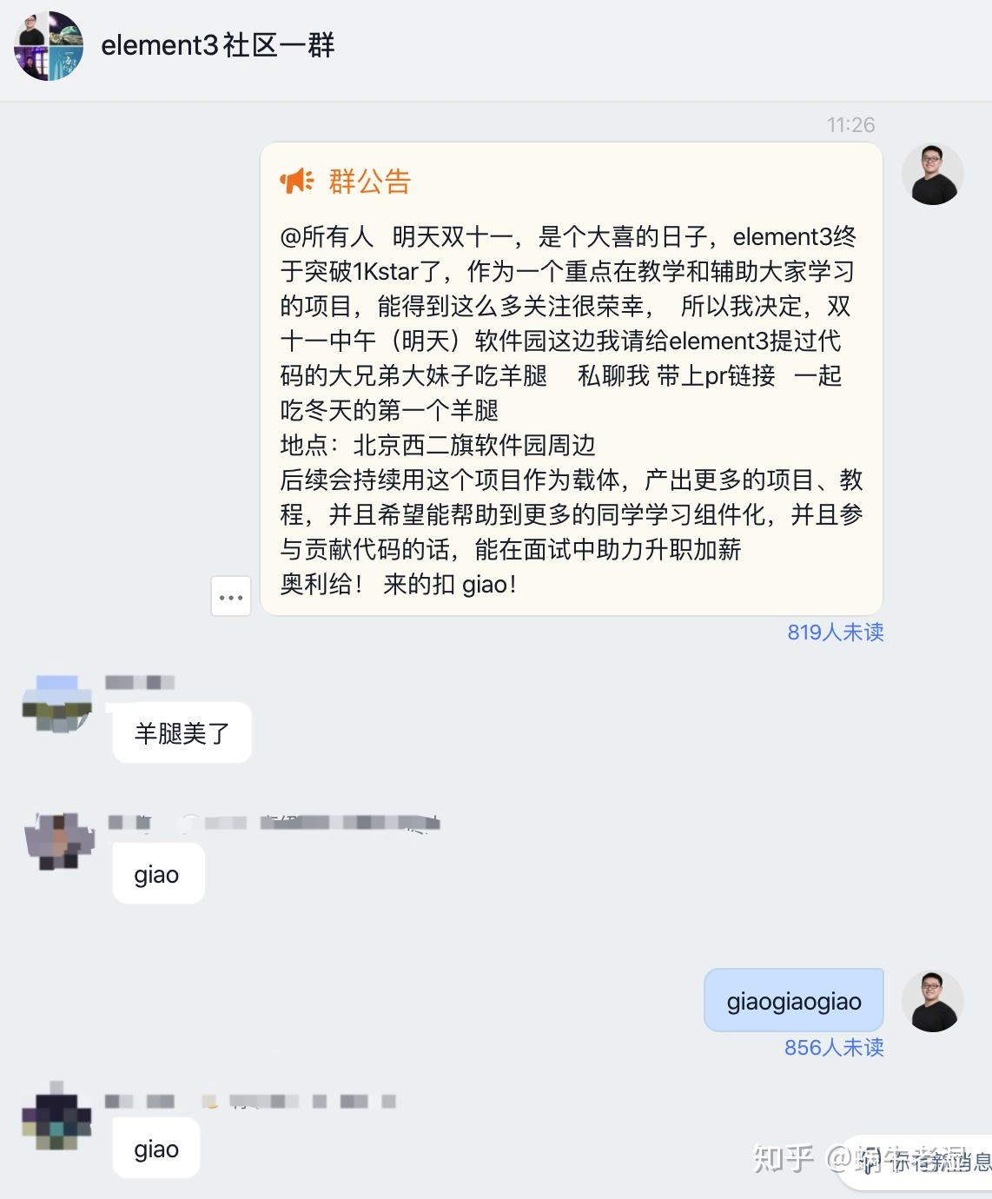The width and height of the screenshot is (992, 1199).
Task: View the 856人未读 unread list
Action: [834, 1047]
